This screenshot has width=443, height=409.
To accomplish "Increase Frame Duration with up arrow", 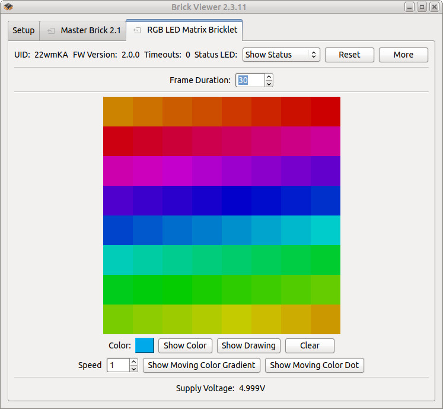I will tap(269, 77).
